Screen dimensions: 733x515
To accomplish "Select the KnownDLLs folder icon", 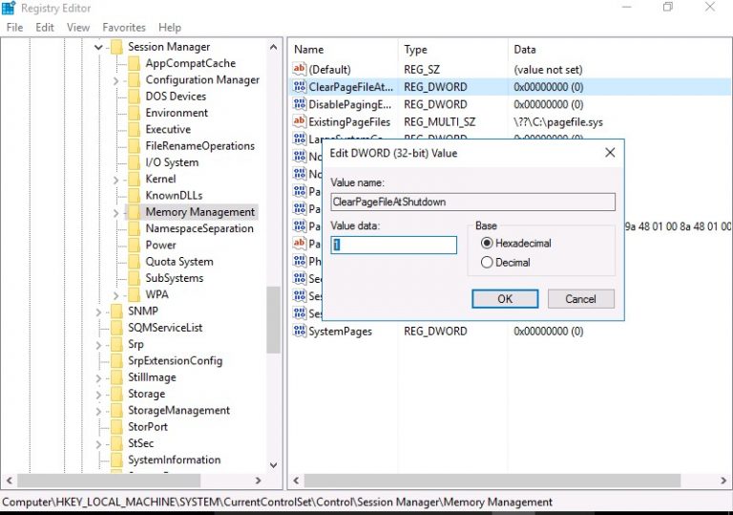I will [135, 196].
